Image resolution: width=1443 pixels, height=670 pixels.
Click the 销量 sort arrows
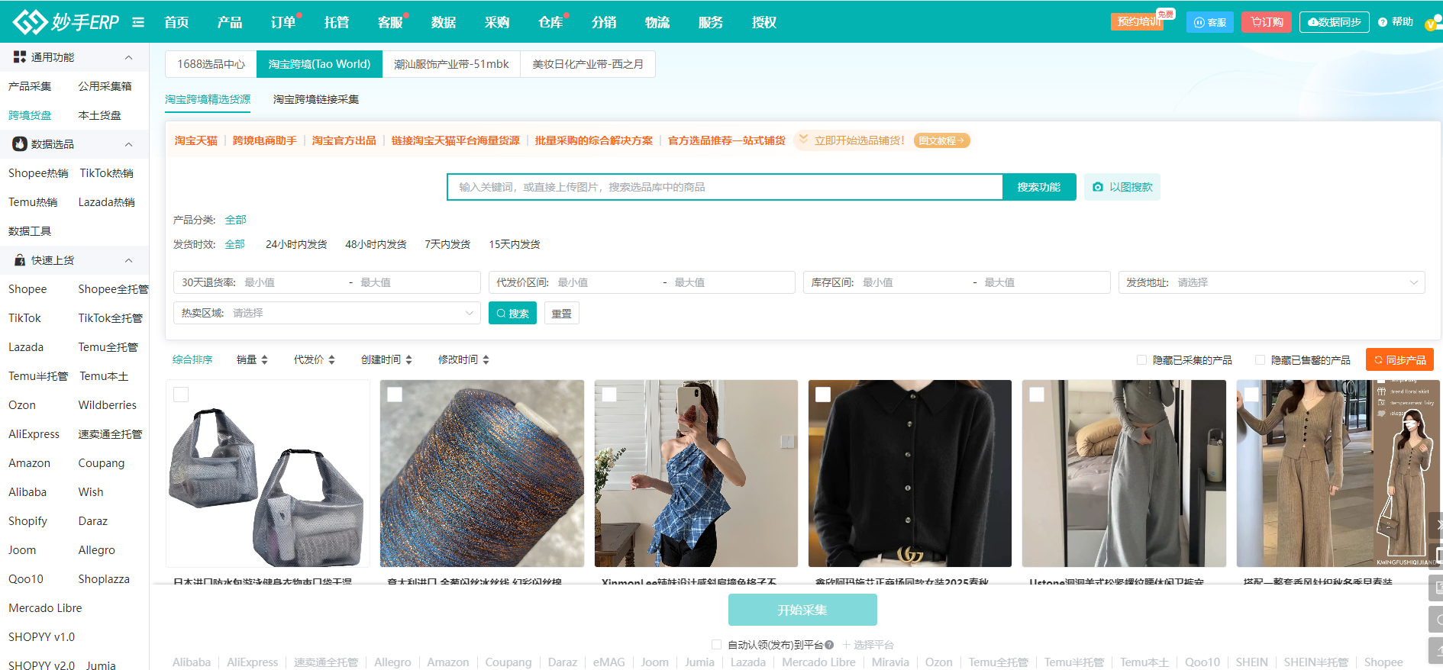tap(264, 359)
